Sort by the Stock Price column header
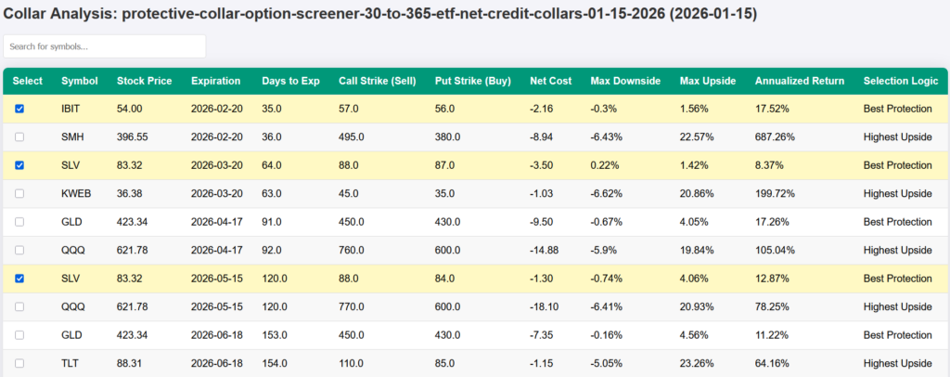Screen dimensions: 950x377 144,81
